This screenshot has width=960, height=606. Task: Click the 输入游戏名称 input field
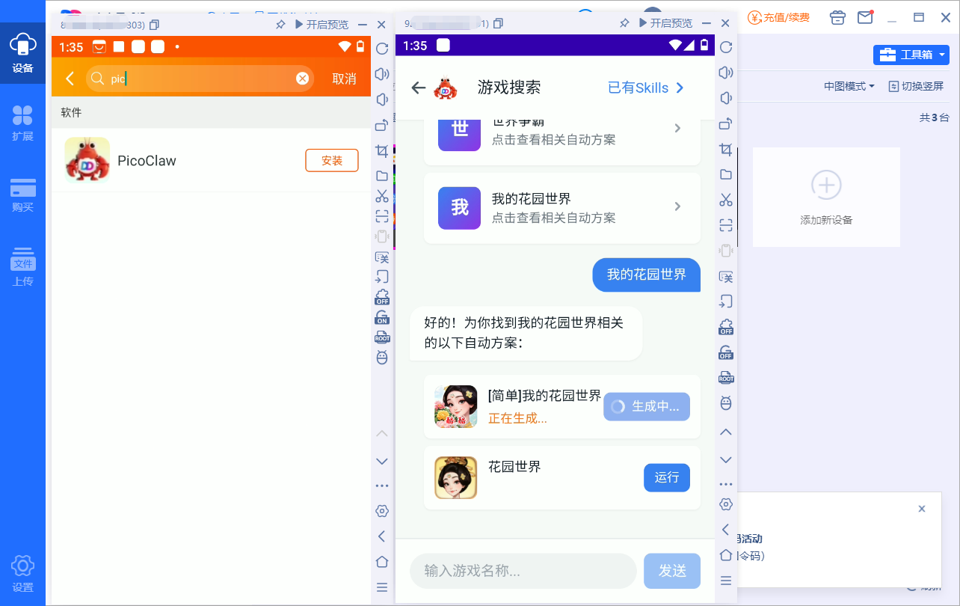[523, 571]
